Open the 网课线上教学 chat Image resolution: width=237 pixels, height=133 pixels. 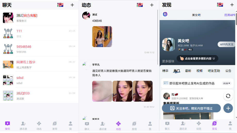pyautogui.click(x=39, y=64)
